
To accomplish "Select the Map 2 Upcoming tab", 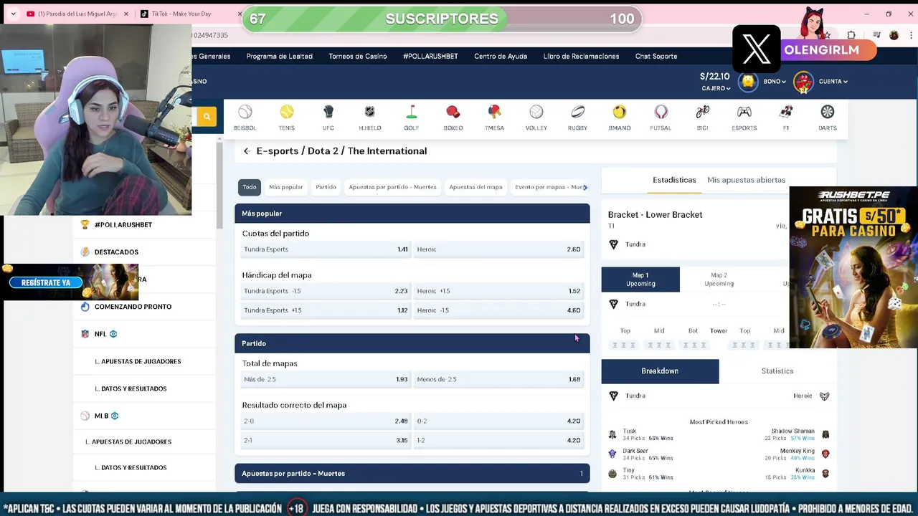I will pos(719,279).
